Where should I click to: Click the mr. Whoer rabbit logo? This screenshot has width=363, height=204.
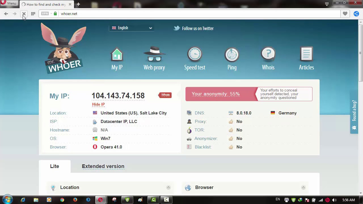click(64, 48)
